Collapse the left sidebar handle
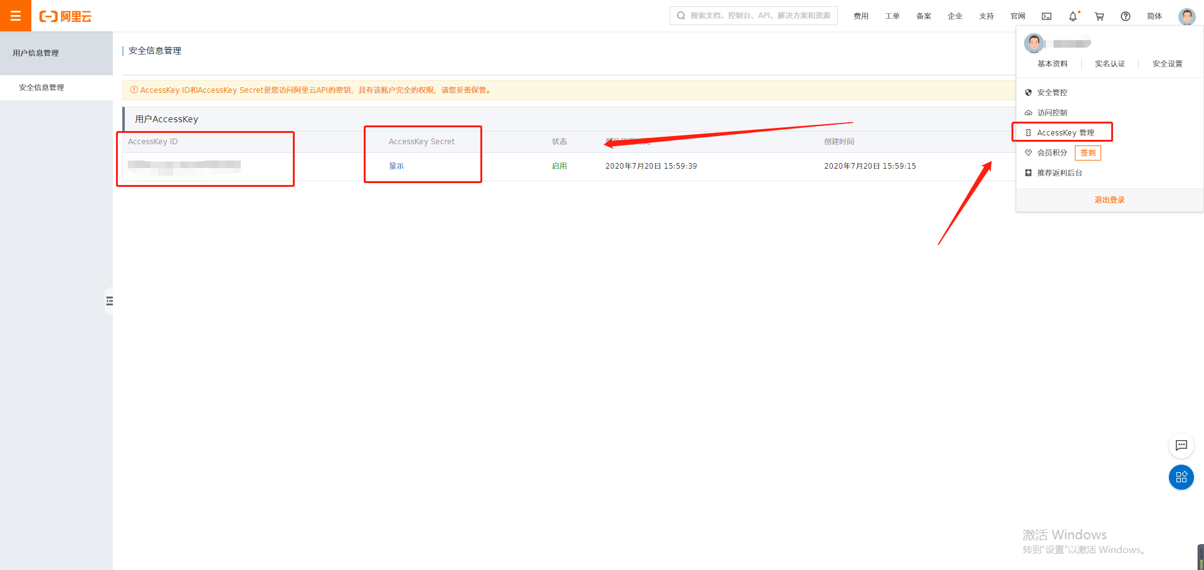1204x570 pixels. tap(109, 301)
